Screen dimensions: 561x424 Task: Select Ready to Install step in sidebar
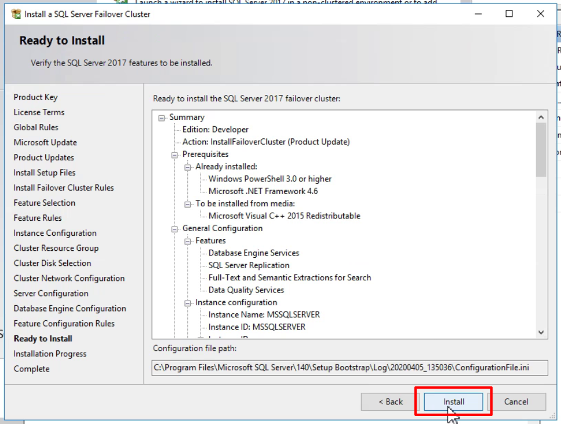43,338
